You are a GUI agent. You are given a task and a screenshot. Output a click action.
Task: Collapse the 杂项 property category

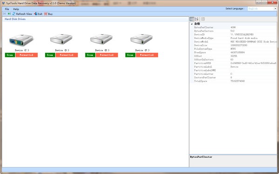tap(192, 24)
